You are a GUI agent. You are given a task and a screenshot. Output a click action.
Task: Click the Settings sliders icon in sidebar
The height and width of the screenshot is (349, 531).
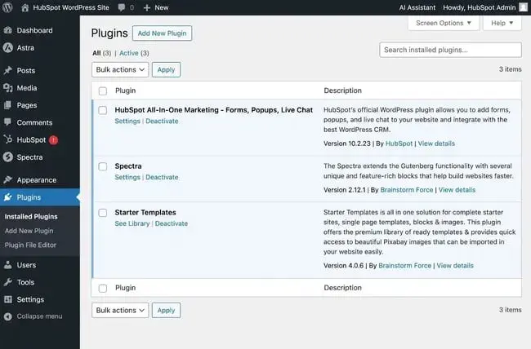click(x=8, y=299)
